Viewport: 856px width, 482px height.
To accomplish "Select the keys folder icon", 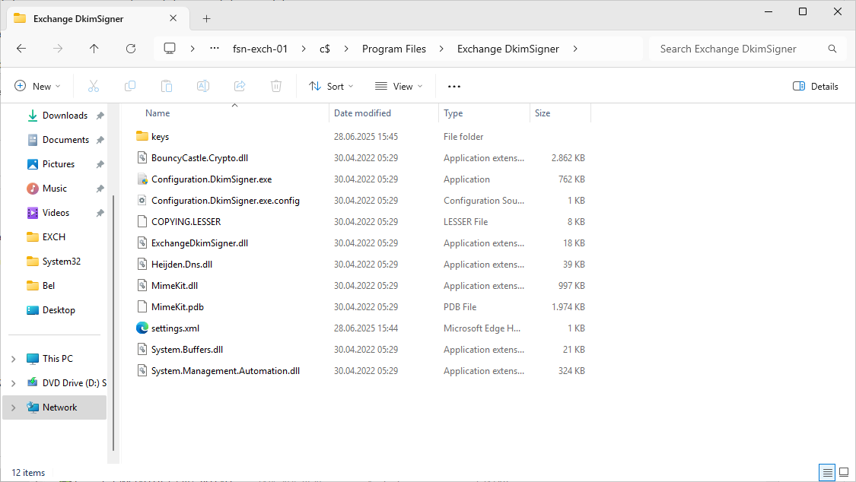I will point(142,136).
